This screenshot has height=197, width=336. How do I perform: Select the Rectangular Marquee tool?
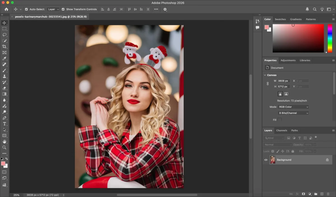[4, 29]
